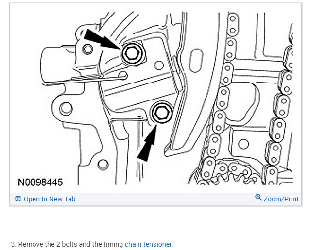Click the Zoom/Print magnifier icon
The height and width of the screenshot is (250, 309).
pyautogui.click(x=258, y=197)
